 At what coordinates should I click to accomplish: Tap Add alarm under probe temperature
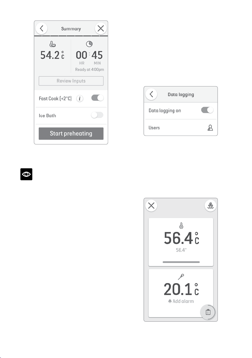pos(181,301)
